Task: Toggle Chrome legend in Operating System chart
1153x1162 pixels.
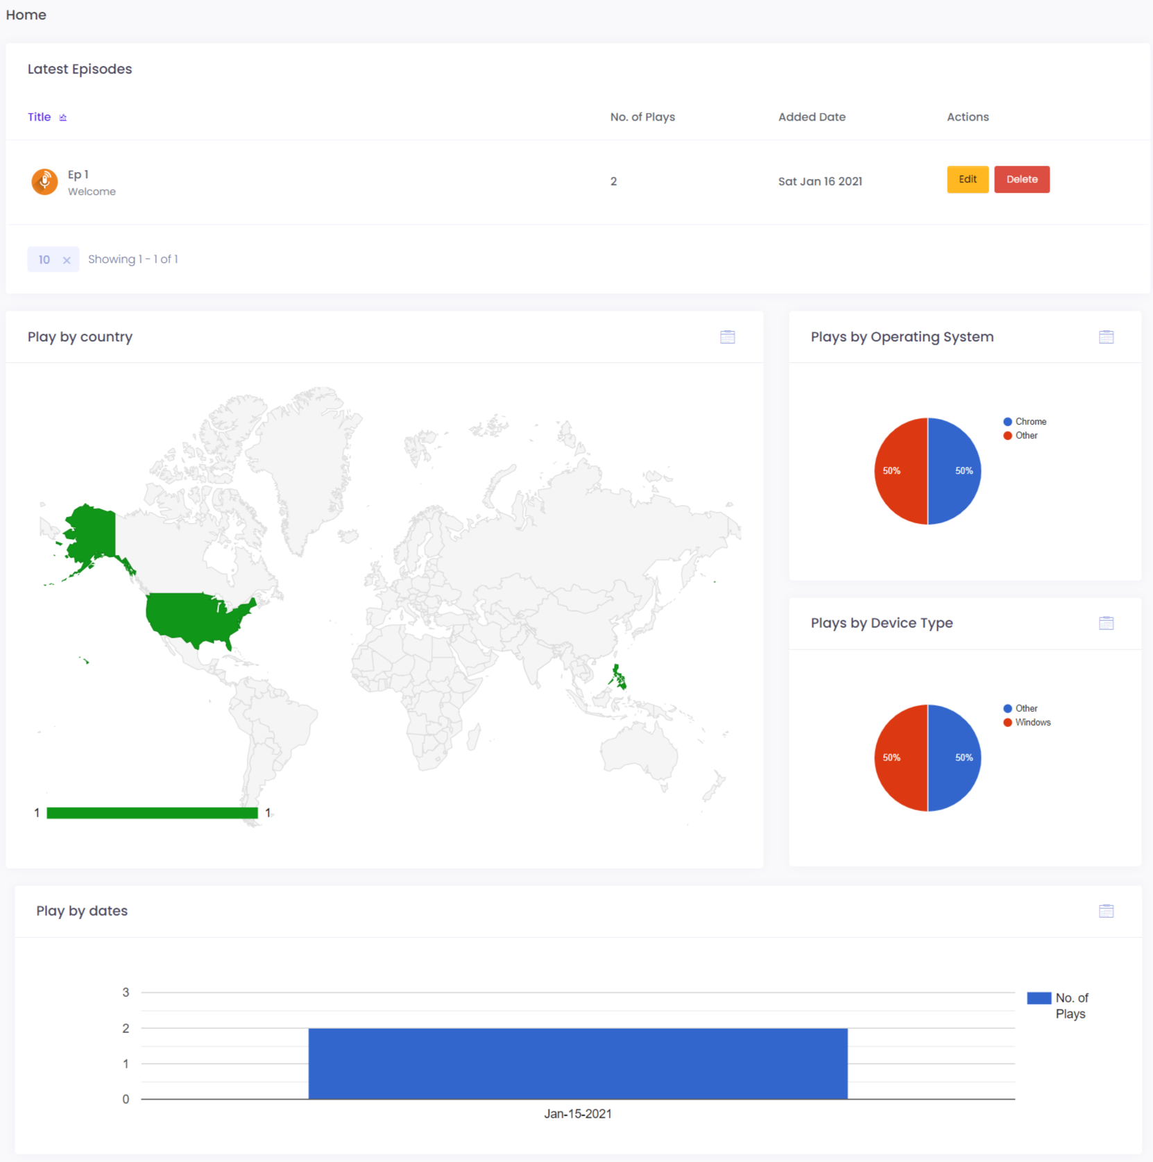Action: pos(1025,422)
